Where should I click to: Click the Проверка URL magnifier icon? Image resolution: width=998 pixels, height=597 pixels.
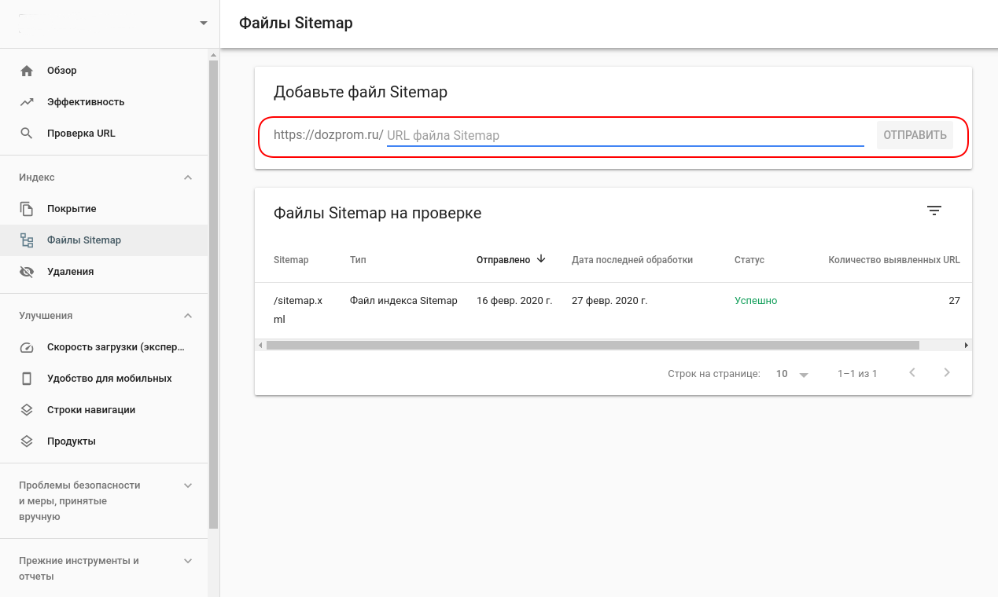pyautogui.click(x=27, y=134)
